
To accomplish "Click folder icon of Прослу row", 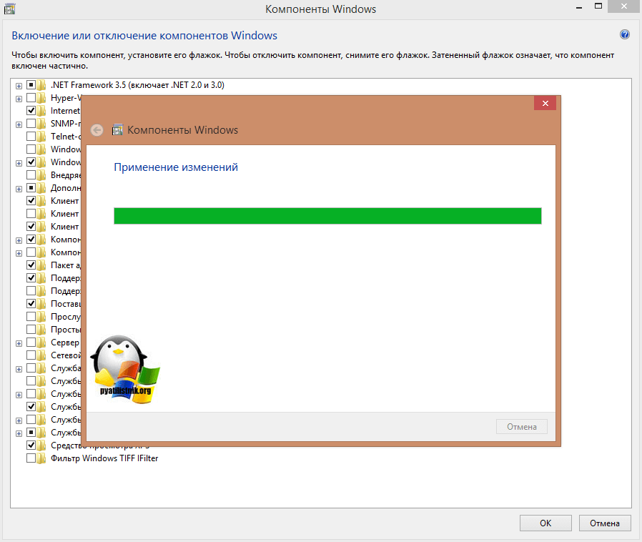I will (x=41, y=317).
